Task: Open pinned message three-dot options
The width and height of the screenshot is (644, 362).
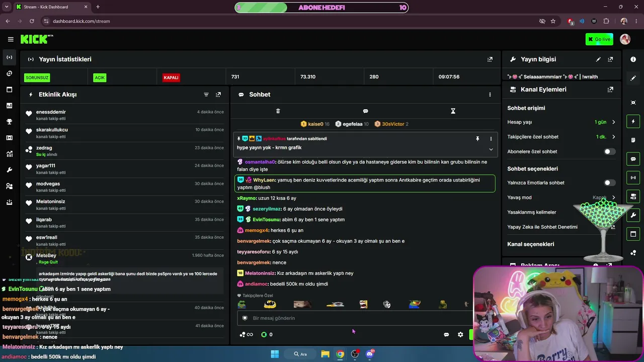Action: point(491,139)
